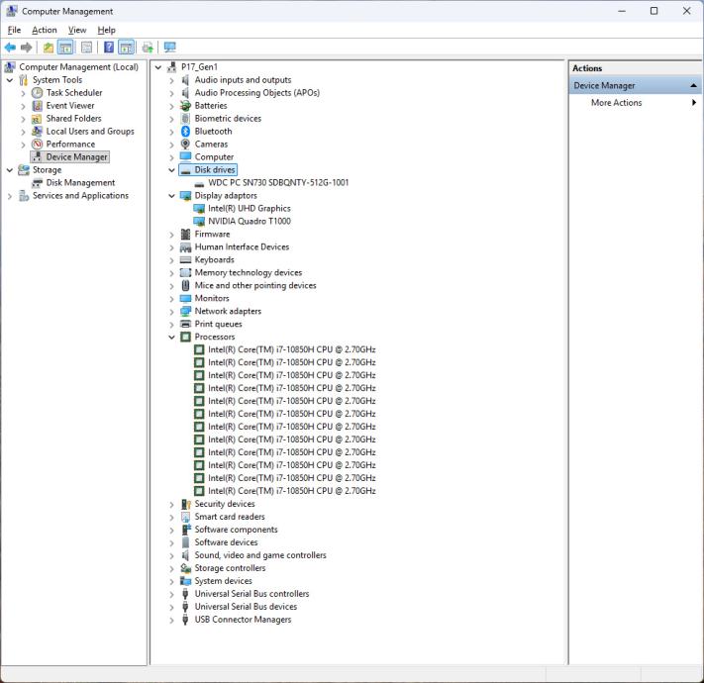Expand Services and Applications node
704x683 pixels.
tap(10, 196)
